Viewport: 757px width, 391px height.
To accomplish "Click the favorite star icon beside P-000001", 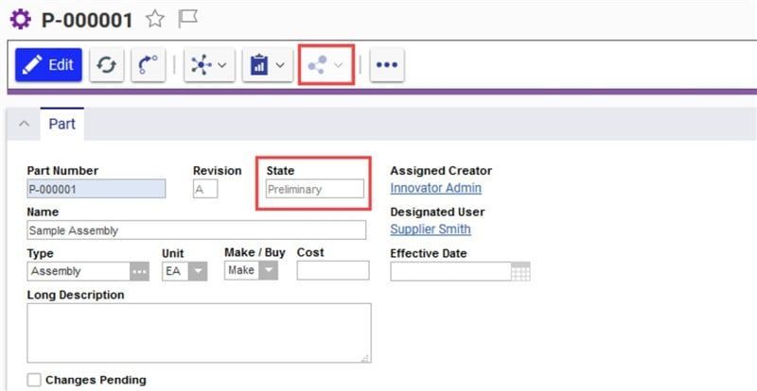I will click(x=155, y=19).
